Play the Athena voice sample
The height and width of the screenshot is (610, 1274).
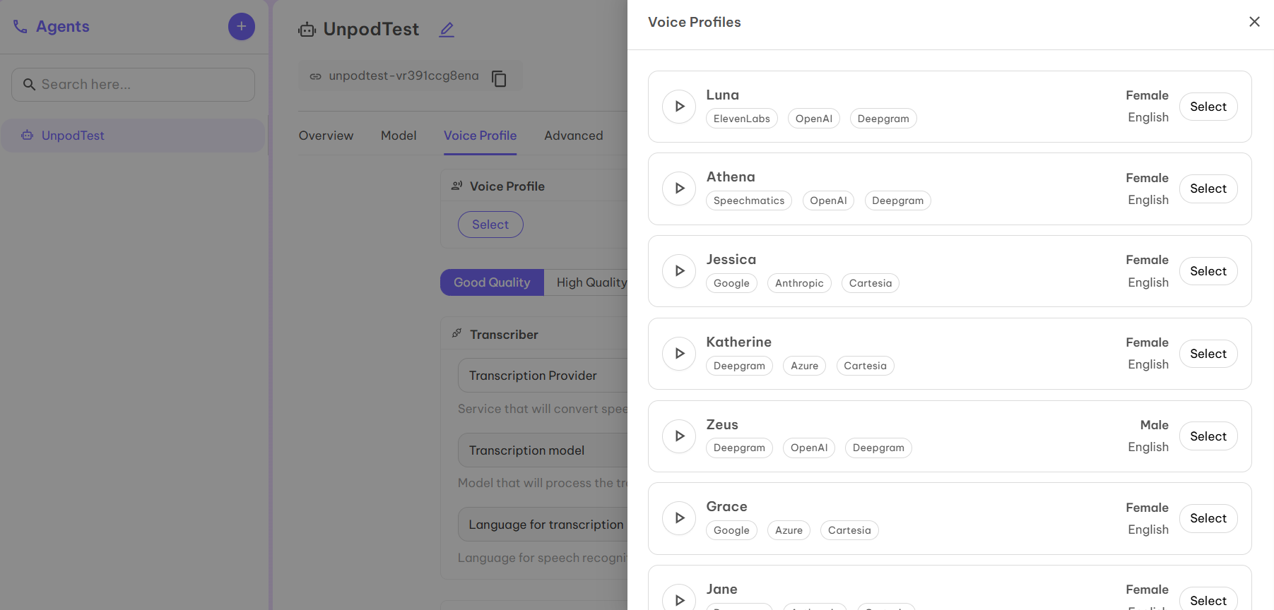(679, 189)
